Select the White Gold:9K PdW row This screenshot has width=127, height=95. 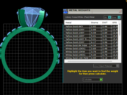(91, 45)
